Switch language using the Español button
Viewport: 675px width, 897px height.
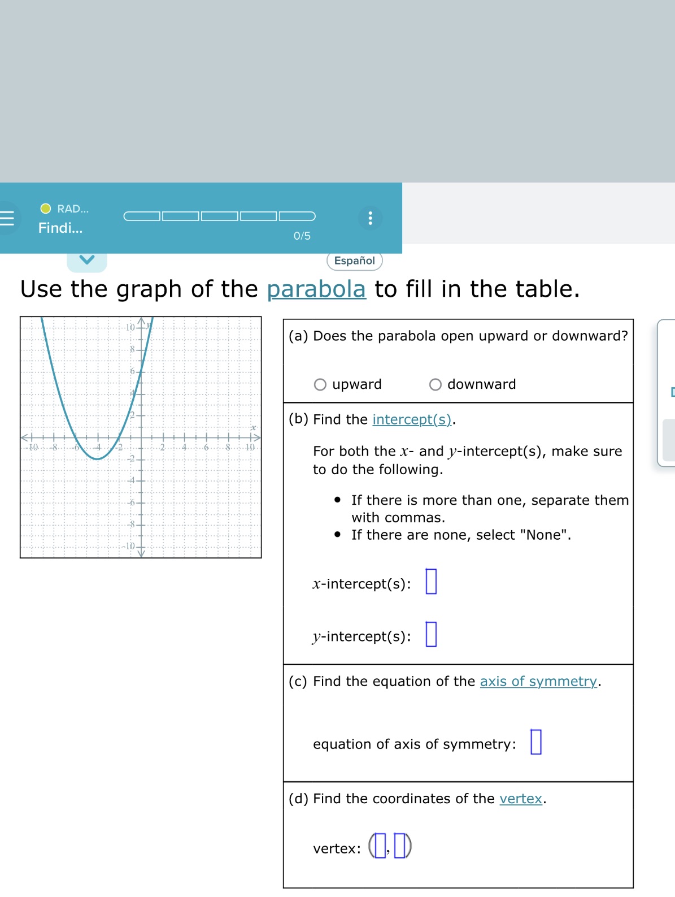point(354,261)
